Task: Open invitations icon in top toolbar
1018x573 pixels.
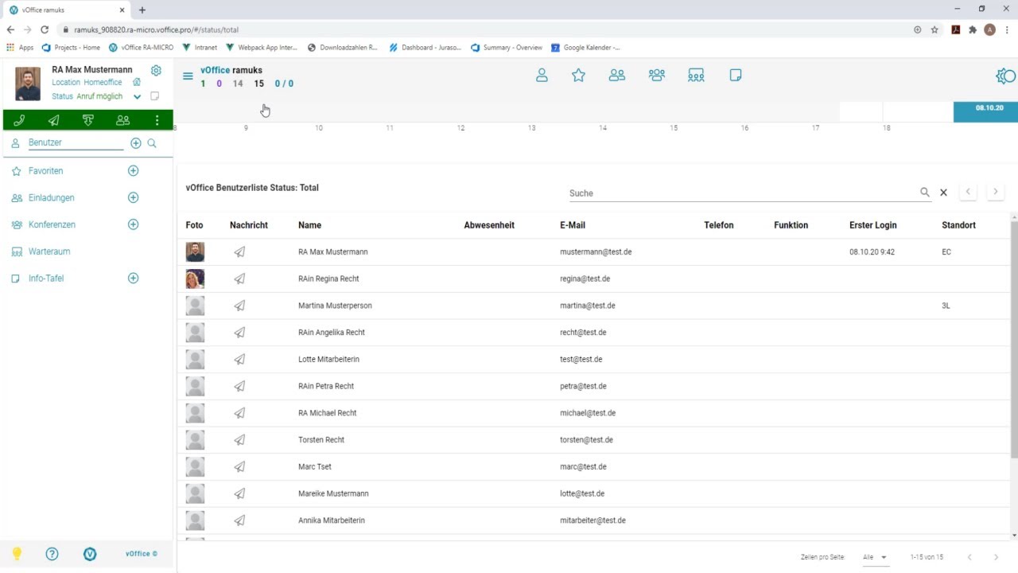Action: tap(616, 76)
